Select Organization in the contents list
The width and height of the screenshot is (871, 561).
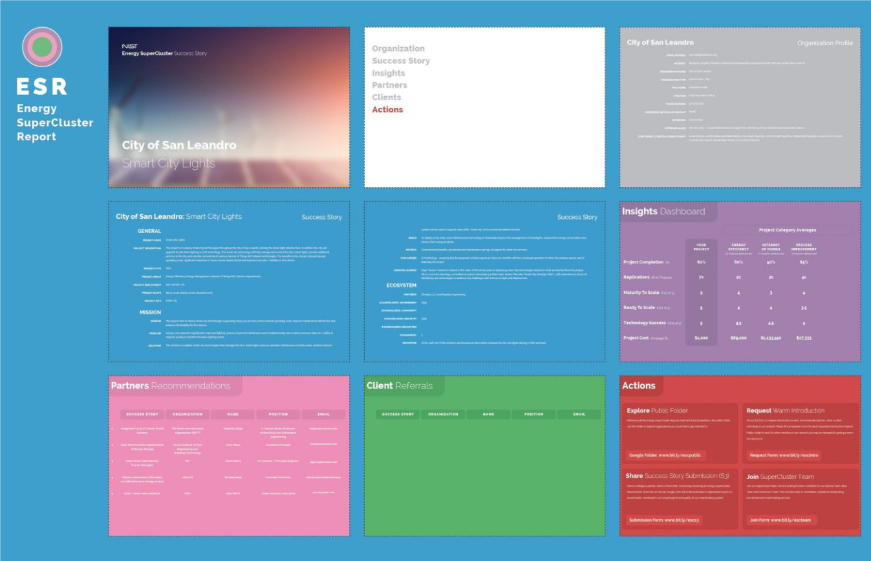(398, 48)
